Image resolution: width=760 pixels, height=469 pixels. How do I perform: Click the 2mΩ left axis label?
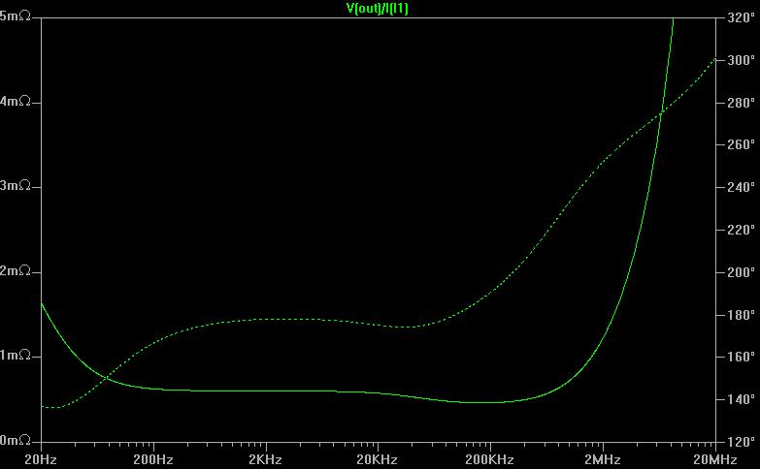pyautogui.click(x=15, y=270)
